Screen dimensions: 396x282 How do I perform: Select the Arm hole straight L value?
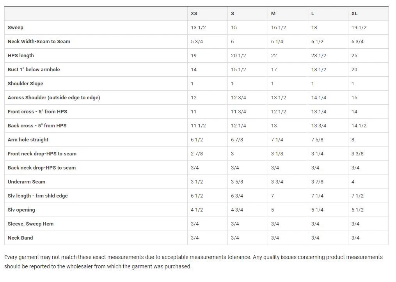coord(317,140)
